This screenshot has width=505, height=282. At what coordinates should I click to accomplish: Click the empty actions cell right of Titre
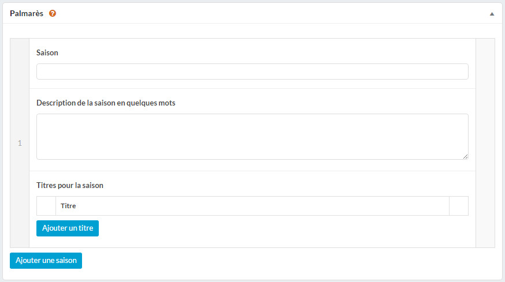[459, 206]
